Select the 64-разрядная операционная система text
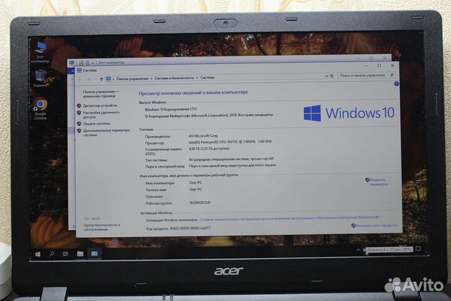This screenshot has height=301, width=451. 231,159
